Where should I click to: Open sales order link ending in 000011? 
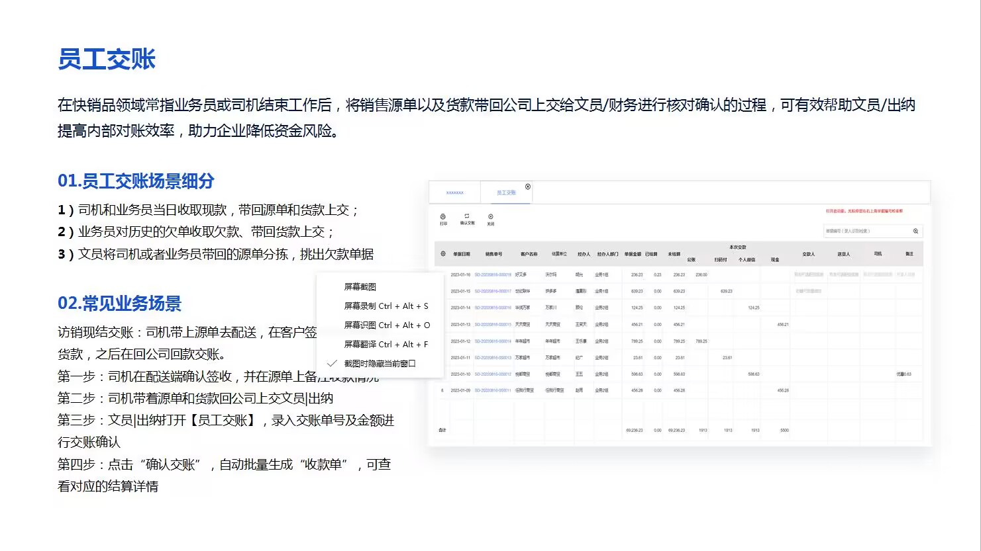click(x=493, y=390)
